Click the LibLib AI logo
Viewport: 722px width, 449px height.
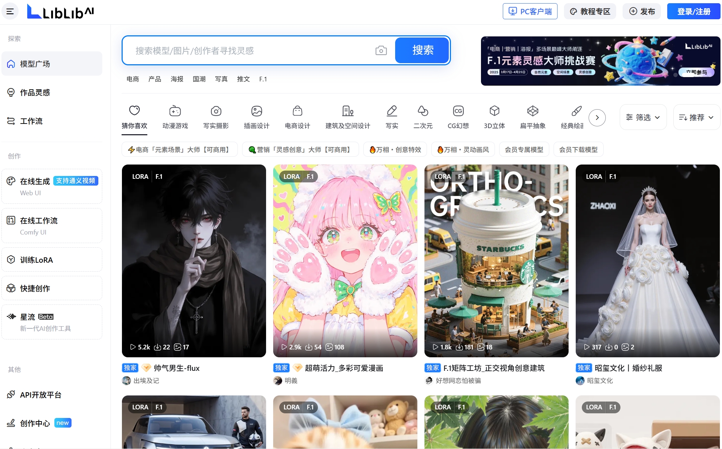click(60, 11)
